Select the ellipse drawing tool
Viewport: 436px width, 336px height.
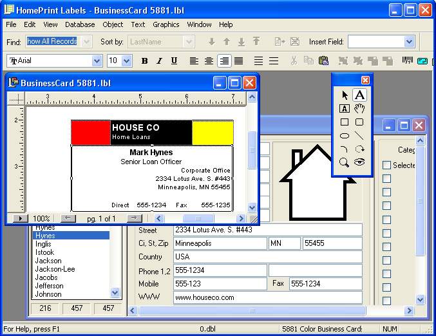[x=345, y=136]
